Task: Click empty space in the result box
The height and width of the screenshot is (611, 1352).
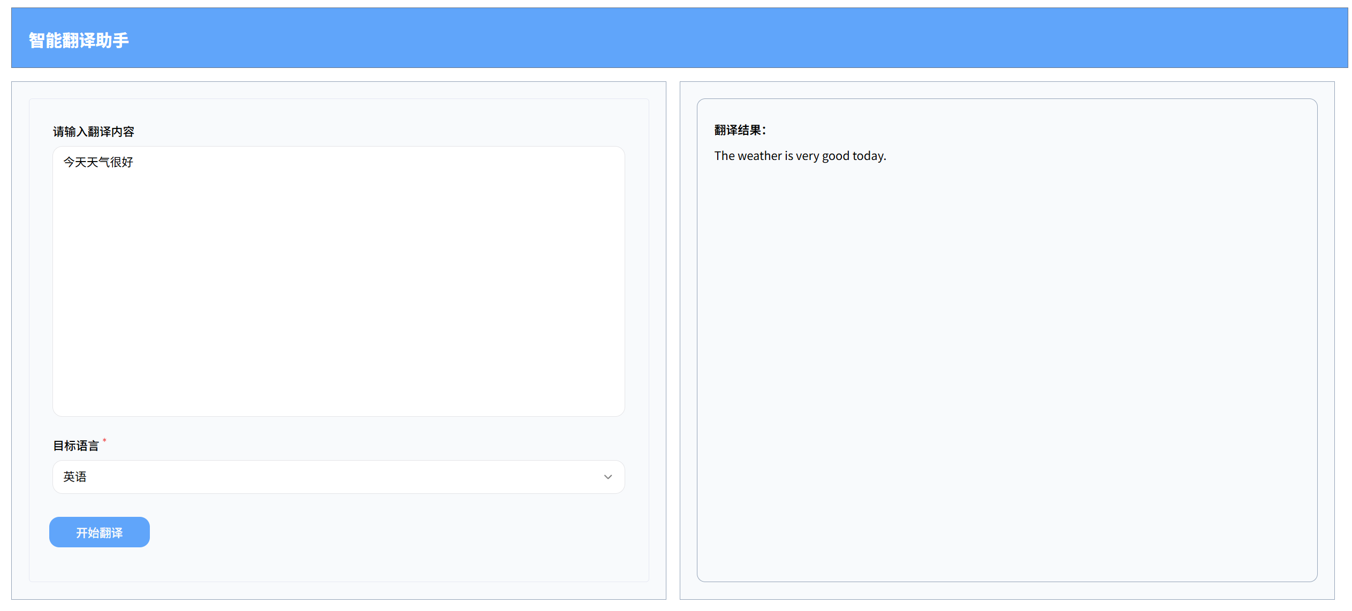Action: click(x=1006, y=375)
